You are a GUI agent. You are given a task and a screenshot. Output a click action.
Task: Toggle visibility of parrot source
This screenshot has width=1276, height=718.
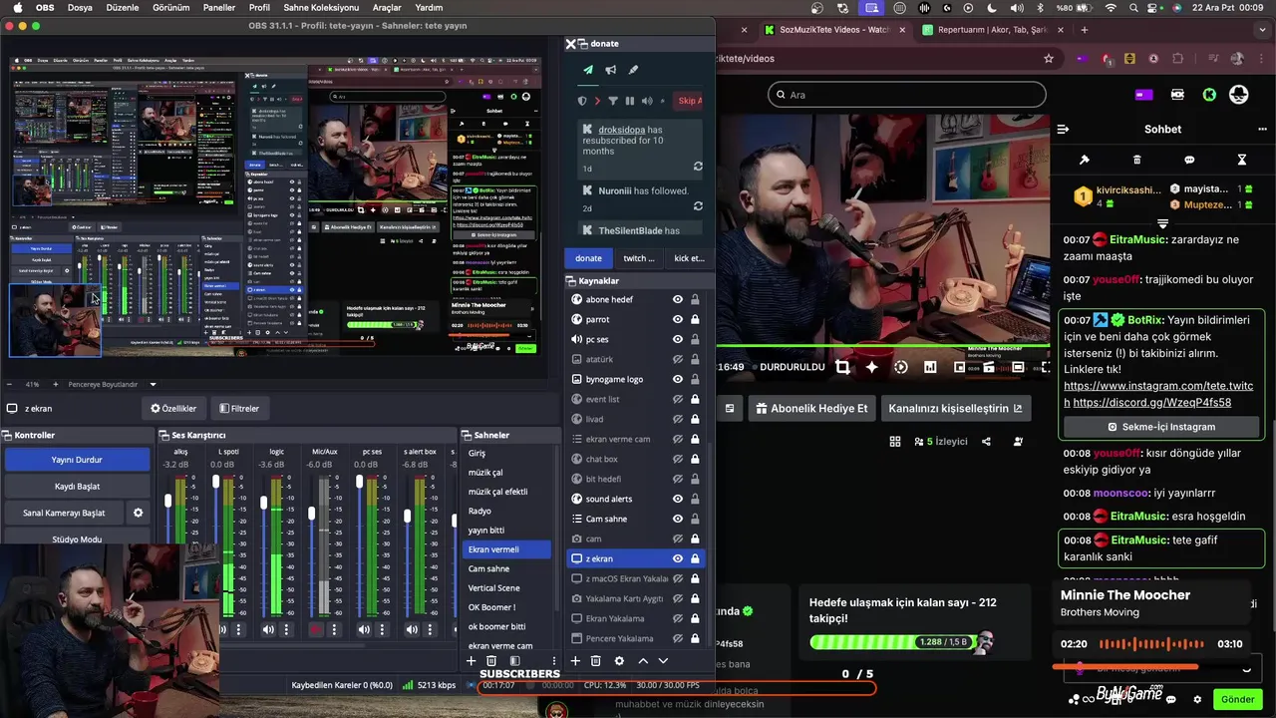(678, 319)
